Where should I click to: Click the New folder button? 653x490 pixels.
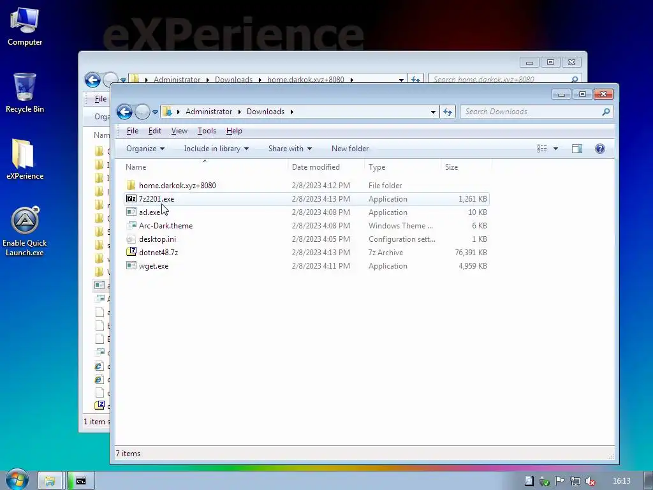(350, 149)
